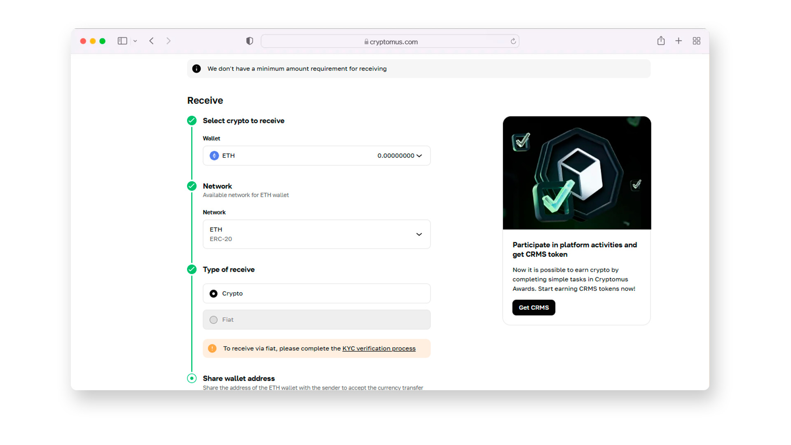The height and width of the screenshot is (445, 791).
Task: Open a new browser tab with the plus button
Action: (679, 41)
